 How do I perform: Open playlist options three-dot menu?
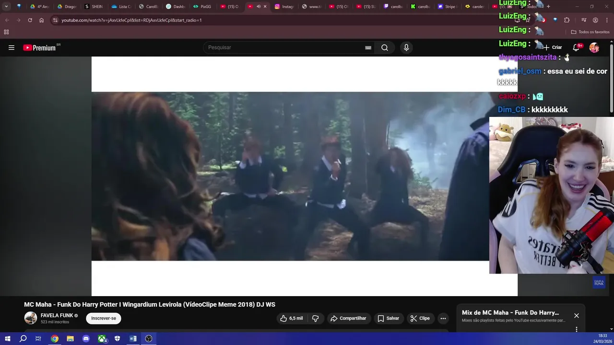point(577,329)
